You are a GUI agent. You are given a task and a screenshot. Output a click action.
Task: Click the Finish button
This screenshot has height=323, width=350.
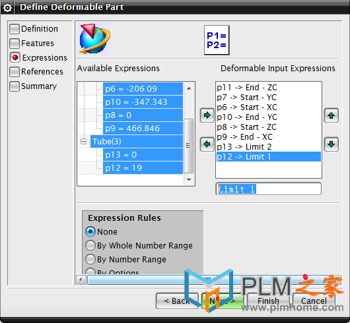[268, 301]
